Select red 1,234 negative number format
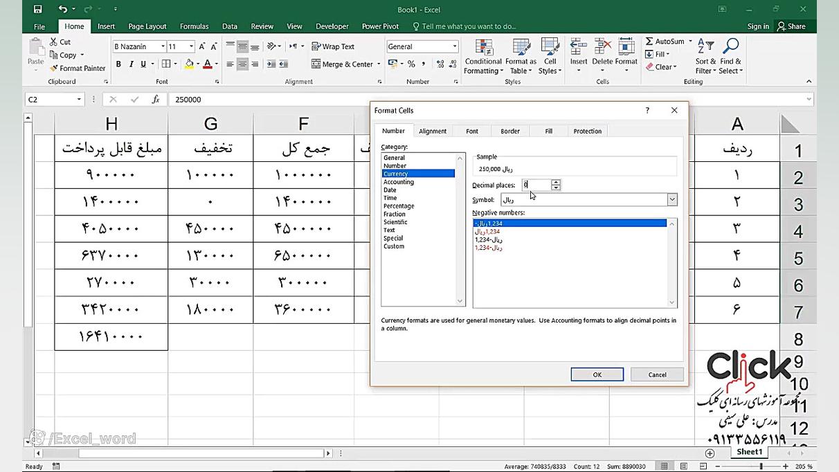839x472 pixels. click(487, 232)
